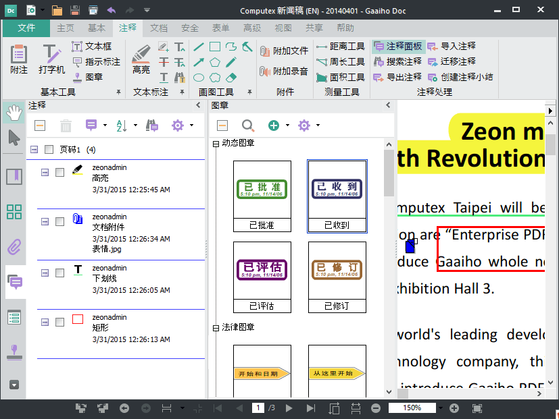The height and width of the screenshot is (419, 559).
Task: Check the 文档附件 annotation checkbox
Action: [59, 221]
